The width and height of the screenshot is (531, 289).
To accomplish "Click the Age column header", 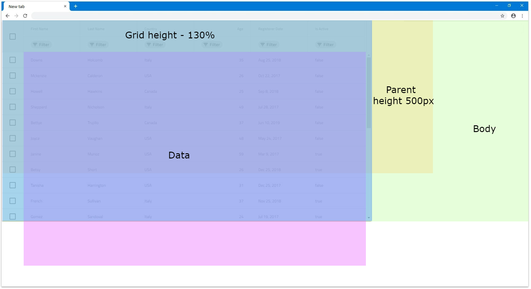I will [x=240, y=29].
